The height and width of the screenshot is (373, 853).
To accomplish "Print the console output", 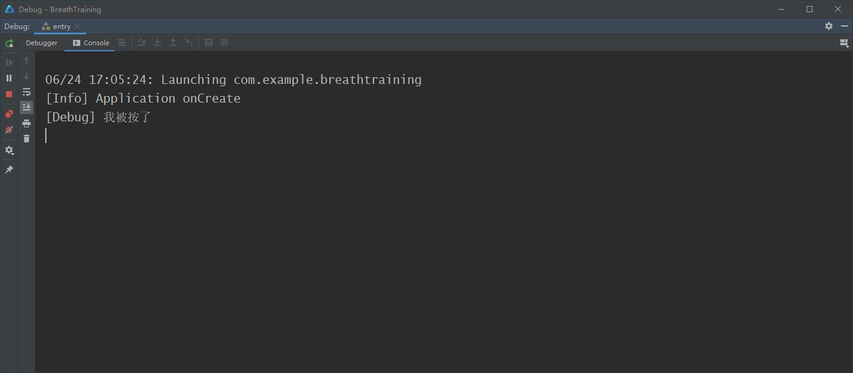I will (27, 123).
